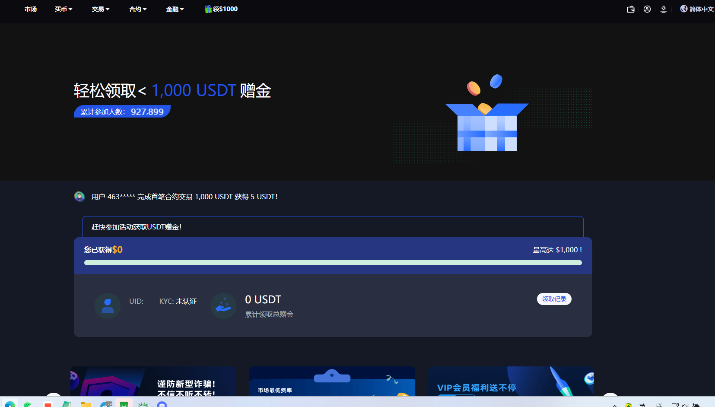Open the app download icon
Image resolution: width=715 pixels, height=407 pixels.
point(664,9)
